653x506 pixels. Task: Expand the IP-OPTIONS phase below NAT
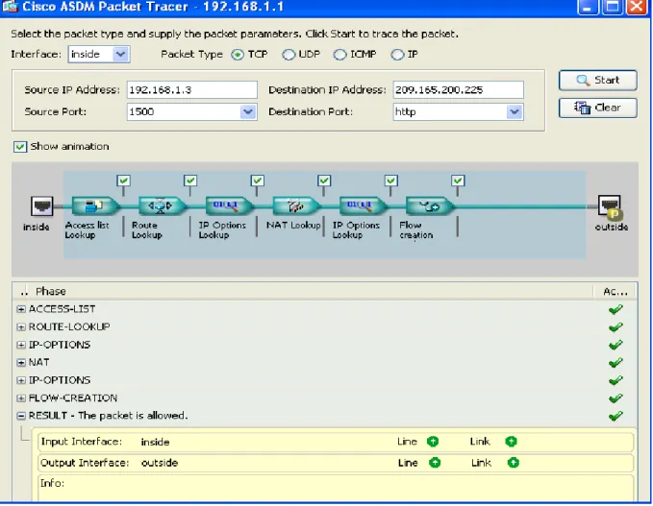click(21, 380)
